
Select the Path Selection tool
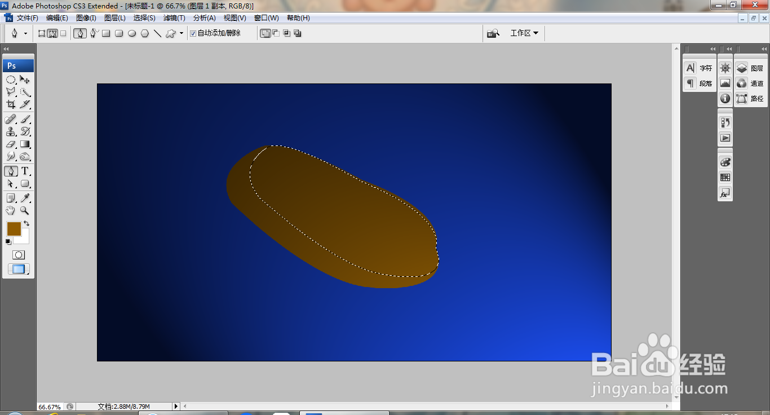tap(11, 183)
